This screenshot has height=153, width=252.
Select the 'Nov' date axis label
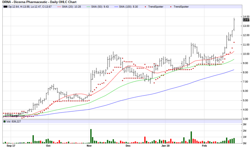click(89, 146)
